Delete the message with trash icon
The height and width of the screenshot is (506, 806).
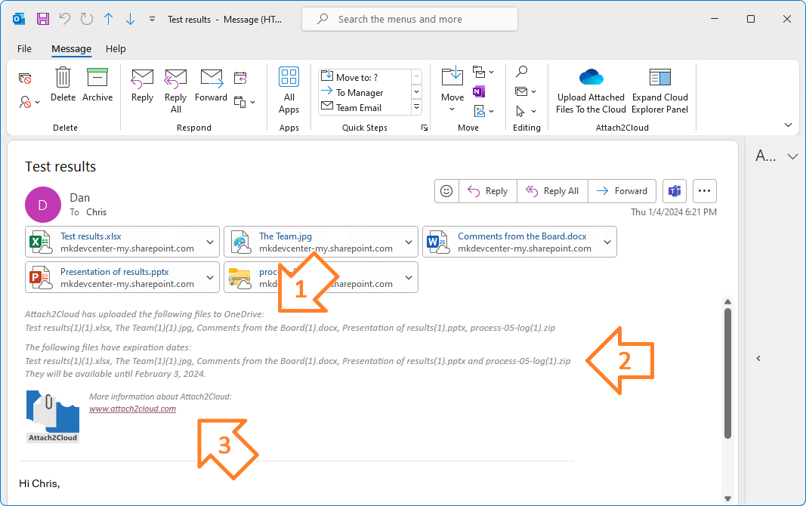[63, 85]
